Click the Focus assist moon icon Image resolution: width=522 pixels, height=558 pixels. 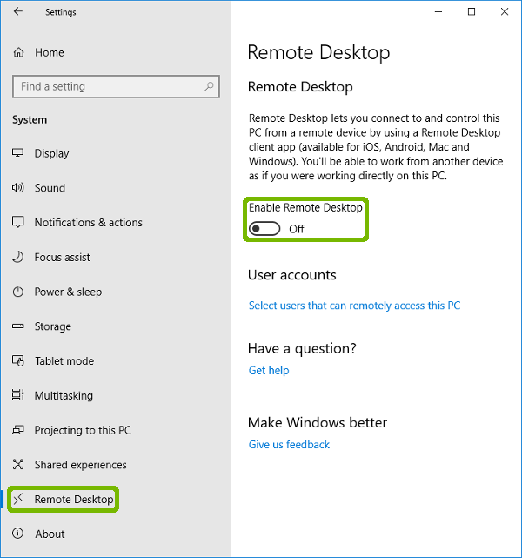pyautogui.click(x=17, y=257)
